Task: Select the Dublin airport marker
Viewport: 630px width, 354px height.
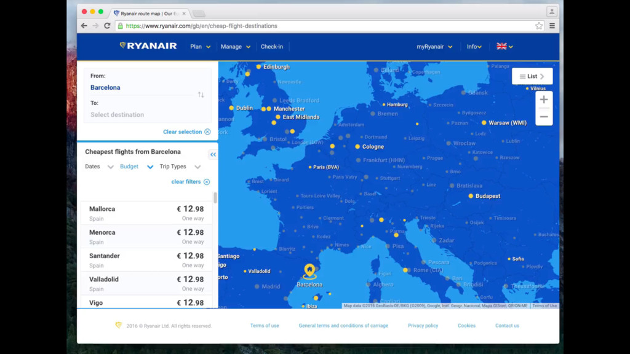Action: click(x=231, y=108)
